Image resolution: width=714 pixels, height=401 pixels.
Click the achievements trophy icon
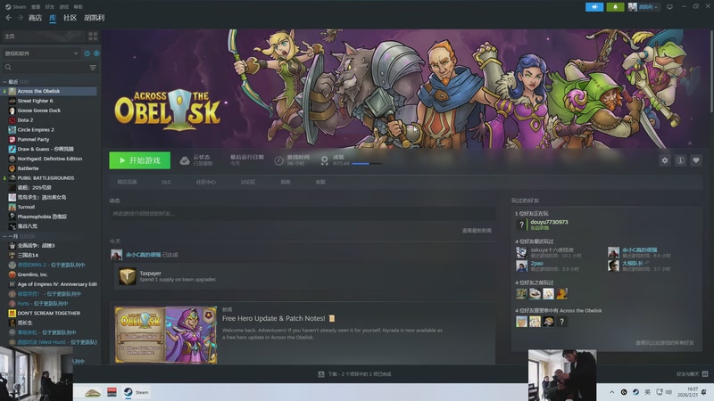(324, 160)
